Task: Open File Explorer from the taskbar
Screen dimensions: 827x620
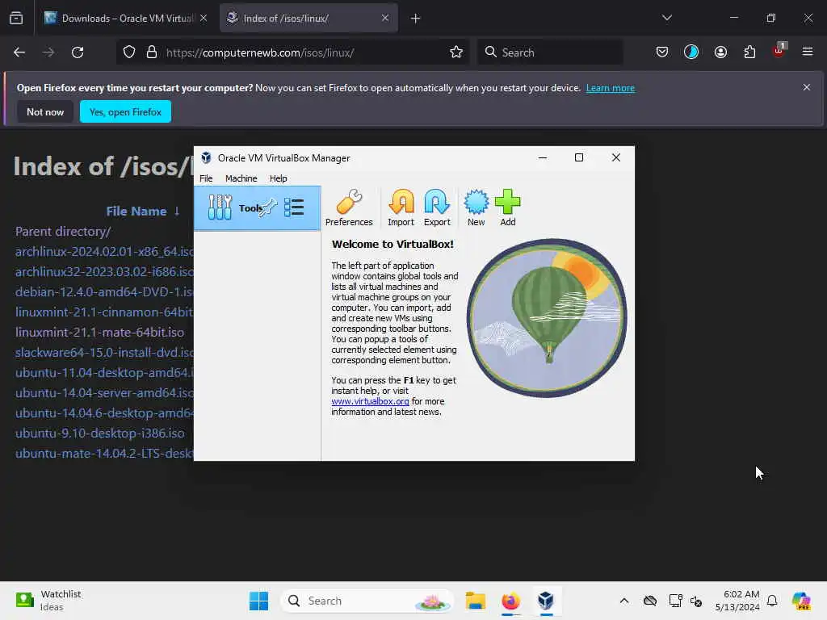Action: point(475,601)
